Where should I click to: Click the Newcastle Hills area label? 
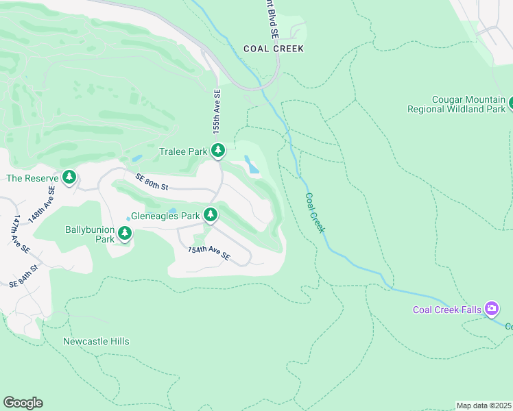coord(96,341)
